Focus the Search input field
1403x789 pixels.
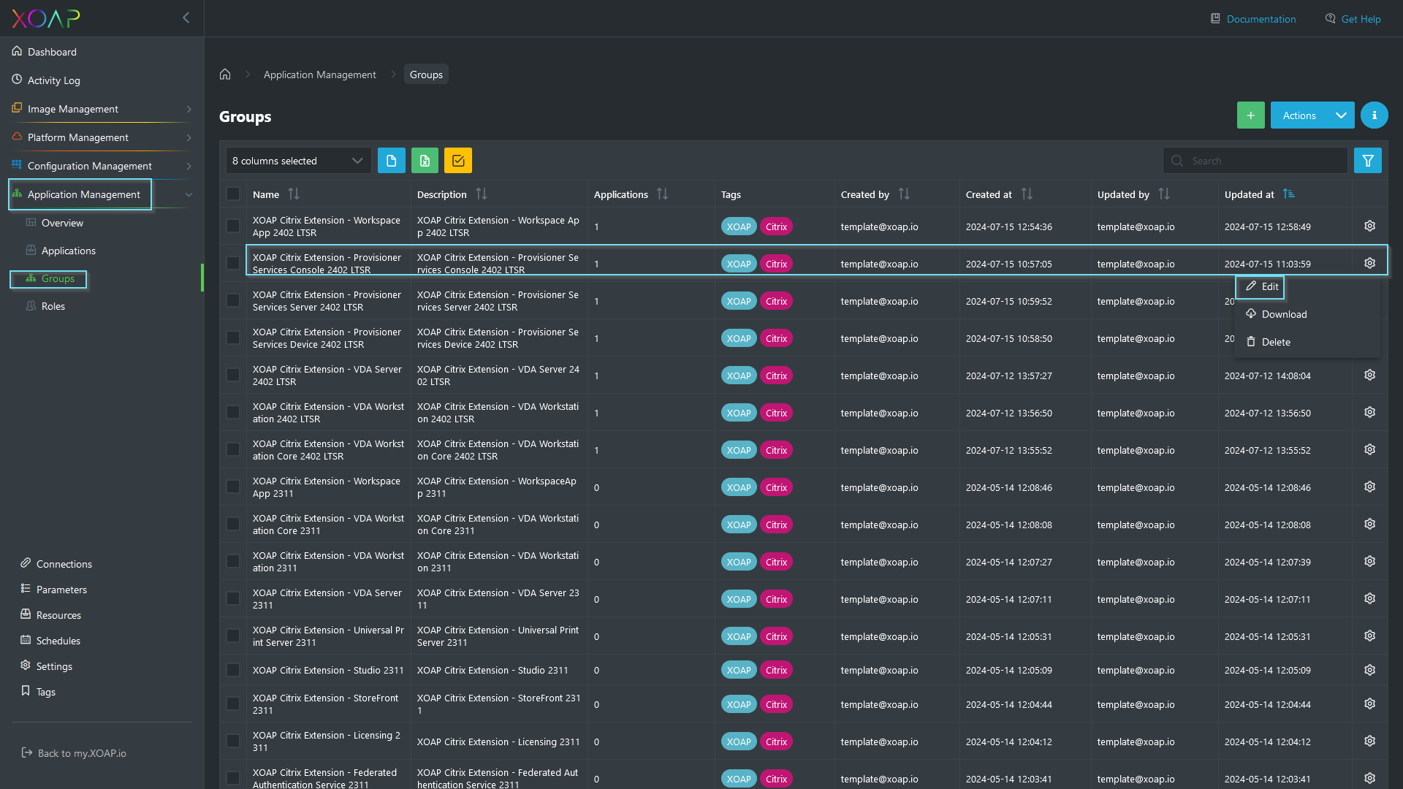[x=1255, y=161]
